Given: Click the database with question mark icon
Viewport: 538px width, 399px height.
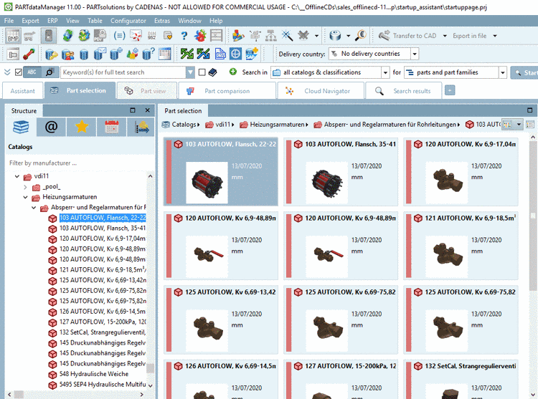Looking at the screenshot, I should [x=148, y=54].
